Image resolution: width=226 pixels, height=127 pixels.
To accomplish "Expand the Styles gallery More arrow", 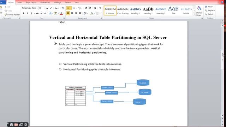I will (194, 14).
